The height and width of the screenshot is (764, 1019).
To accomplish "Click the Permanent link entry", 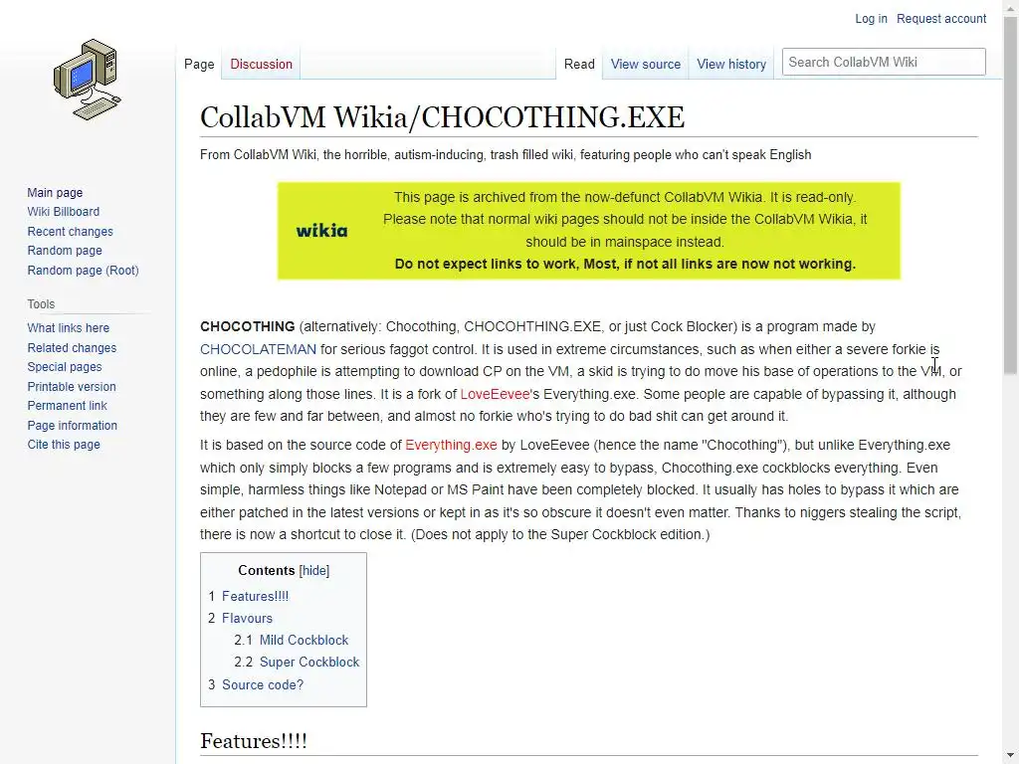I will point(67,406).
